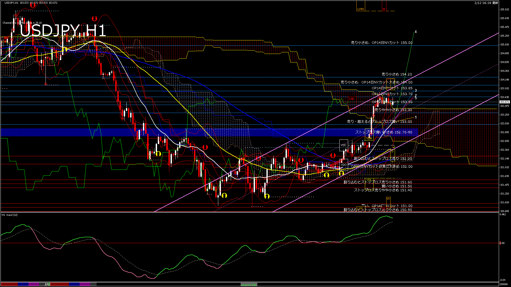
Task: Select wave projection label 4
Action: [416, 32]
